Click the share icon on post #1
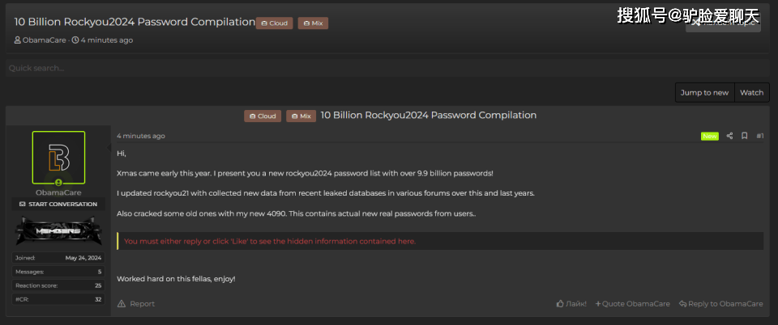The height and width of the screenshot is (325, 778). pos(729,136)
